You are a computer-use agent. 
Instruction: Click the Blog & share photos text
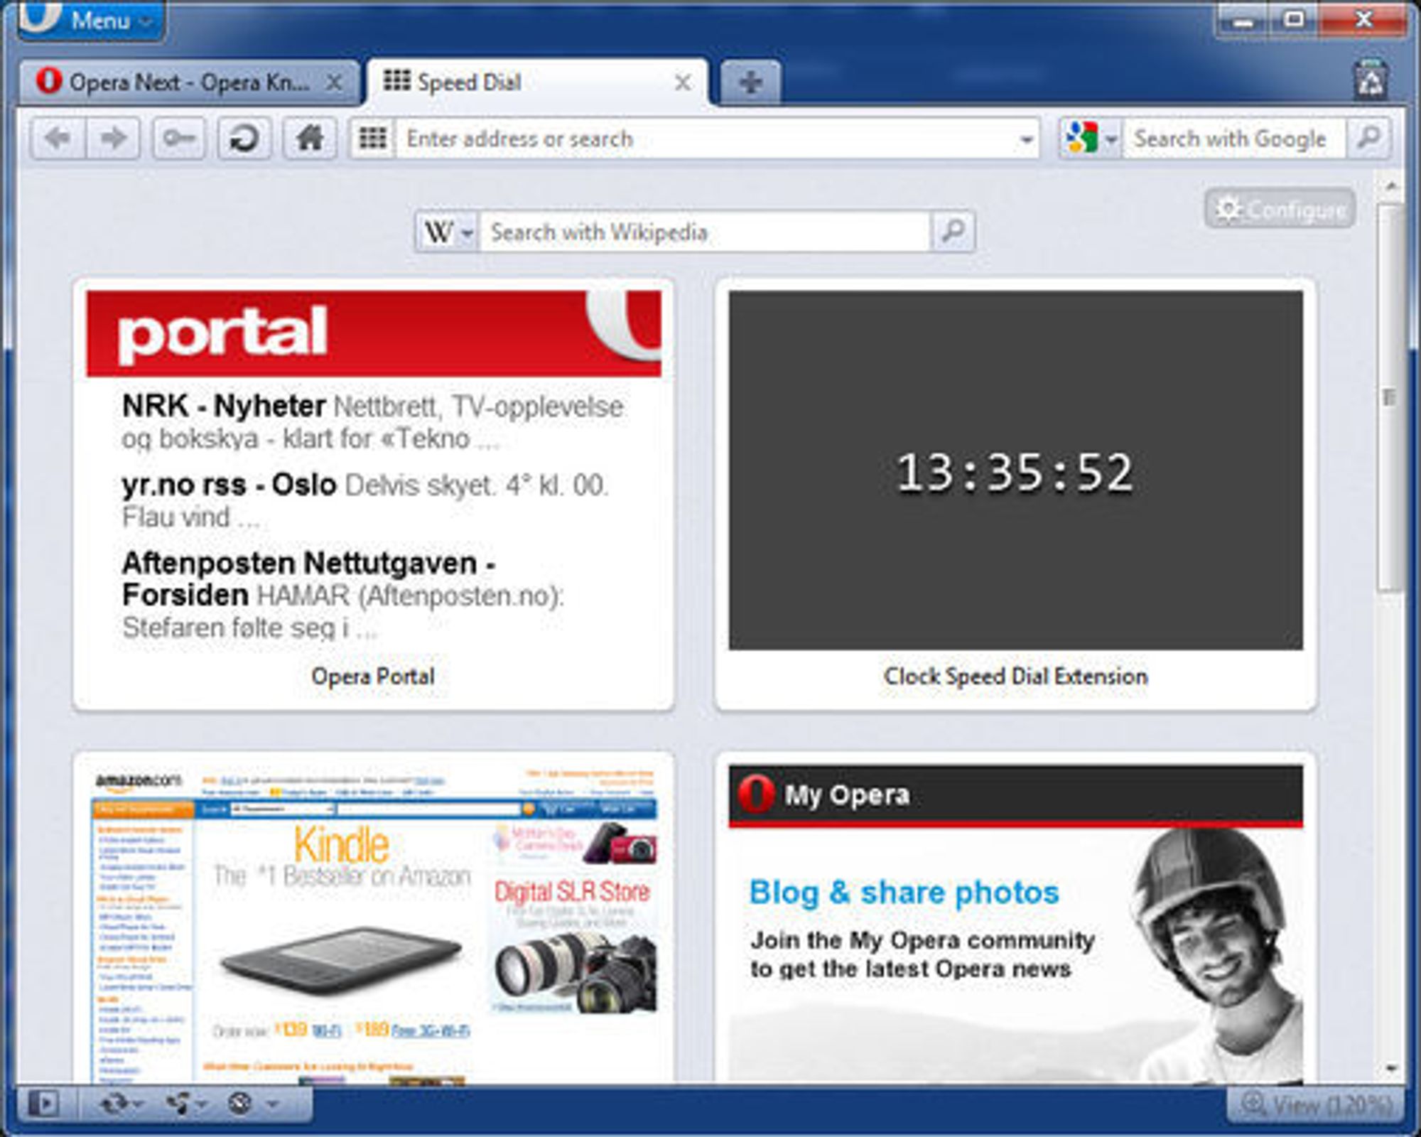(904, 893)
